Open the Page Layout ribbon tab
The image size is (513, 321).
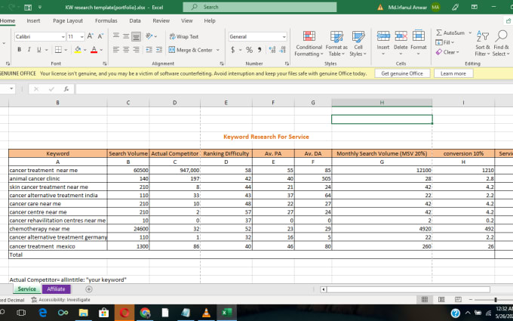pyautogui.click(x=68, y=20)
